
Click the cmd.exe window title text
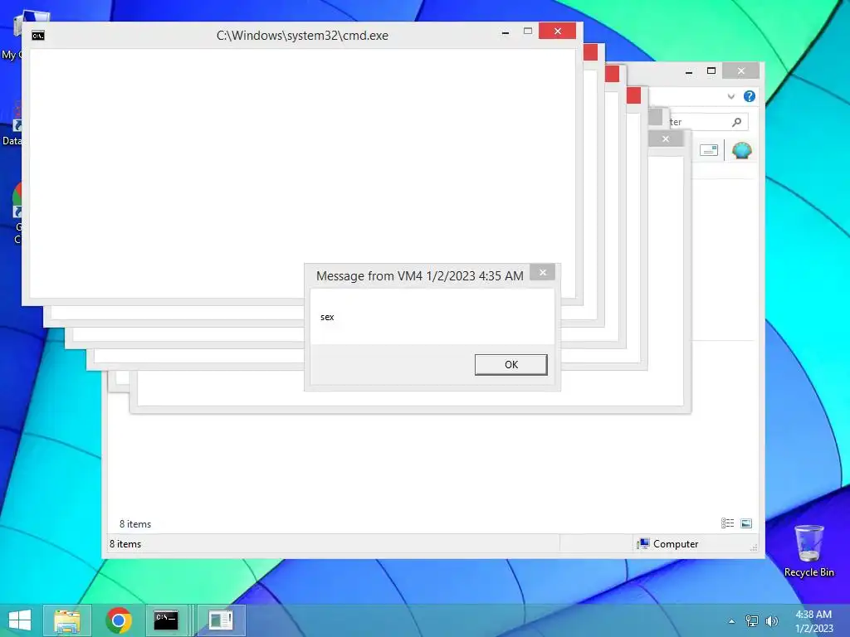tap(302, 36)
